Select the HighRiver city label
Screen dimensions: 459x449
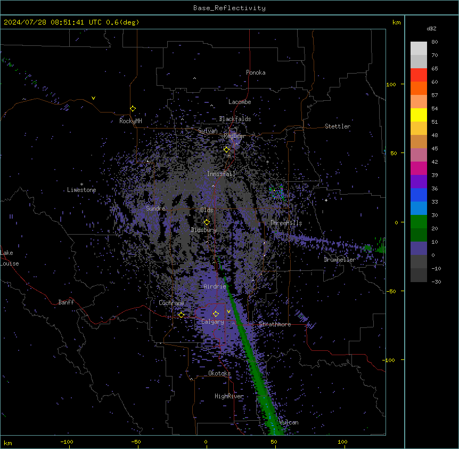tap(229, 396)
